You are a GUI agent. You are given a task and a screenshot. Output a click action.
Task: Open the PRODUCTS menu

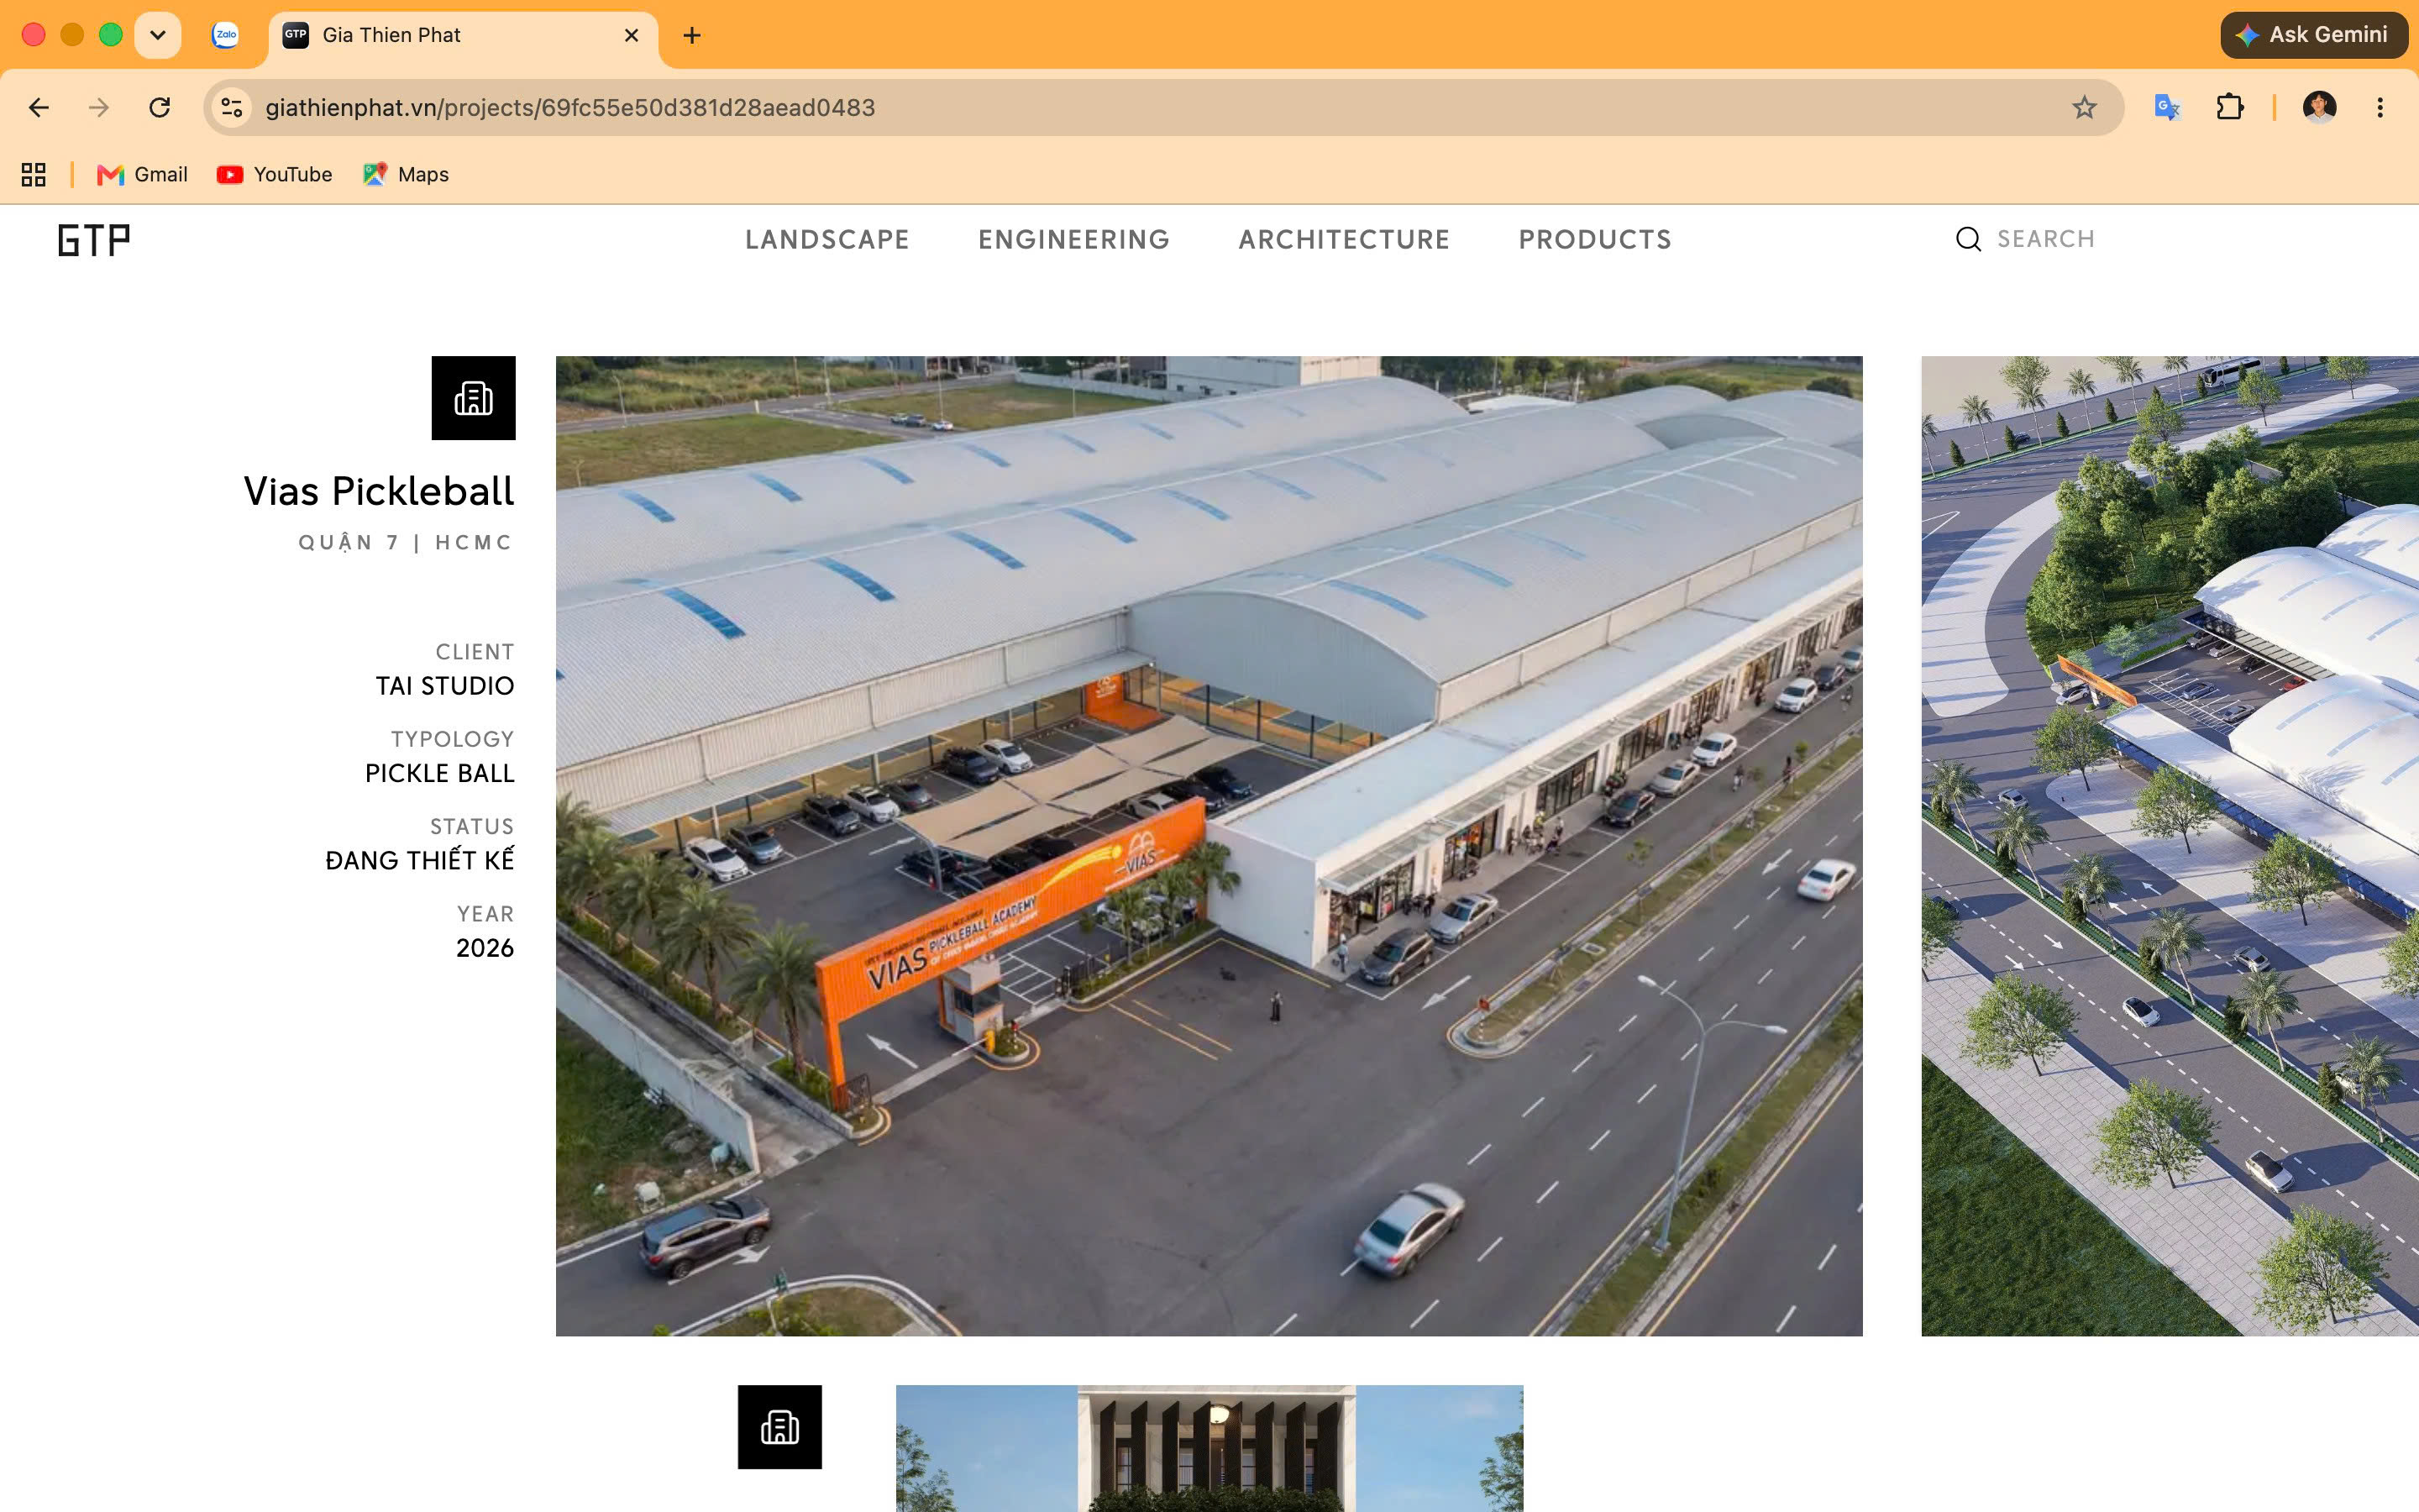(1595, 240)
